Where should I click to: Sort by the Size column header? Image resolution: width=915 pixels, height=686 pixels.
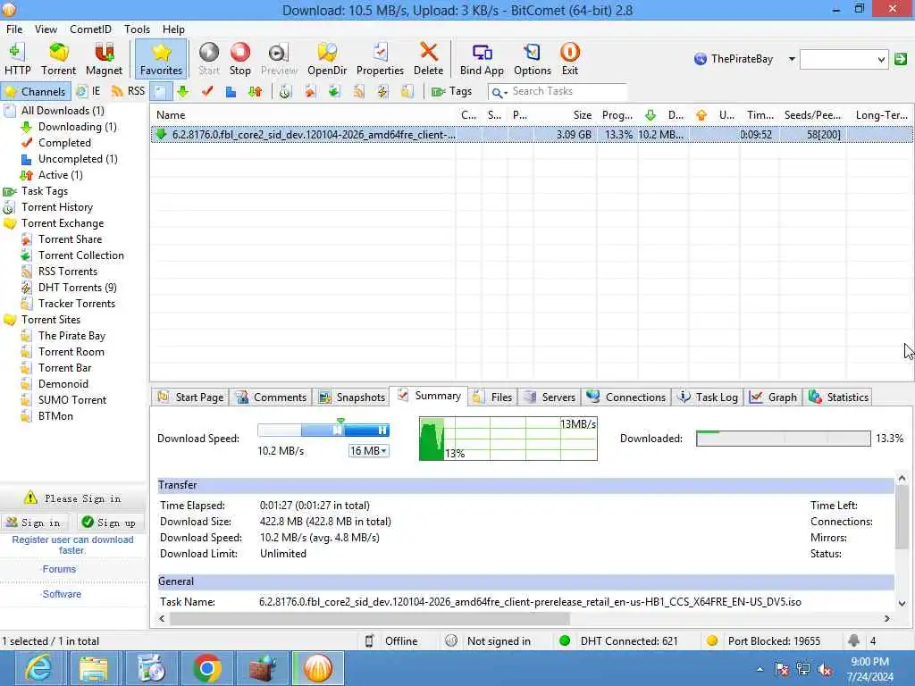(x=565, y=115)
